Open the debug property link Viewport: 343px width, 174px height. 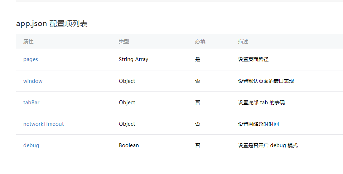(31, 145)
